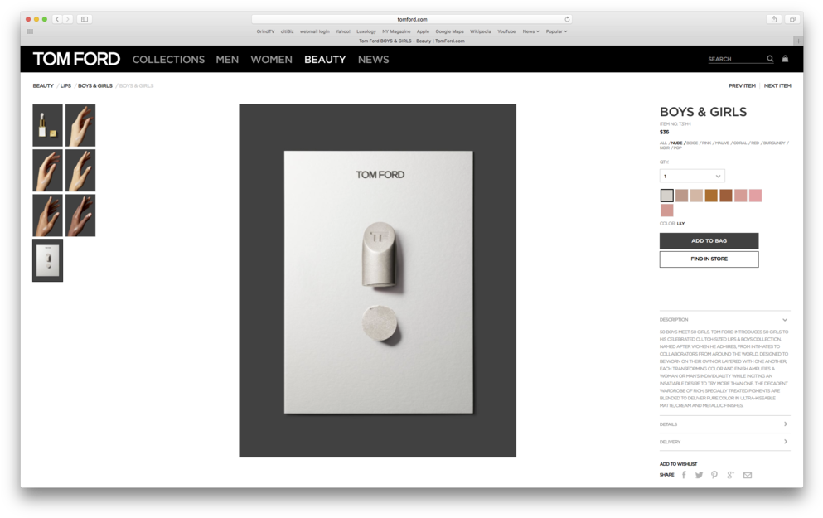
Task: Share product via Google Plus
Action: pos(730,475)
